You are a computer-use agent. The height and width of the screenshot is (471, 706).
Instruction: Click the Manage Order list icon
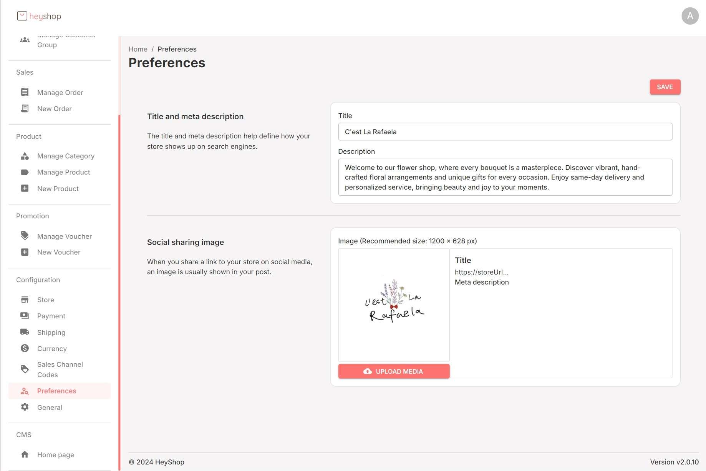coord(25,92)
